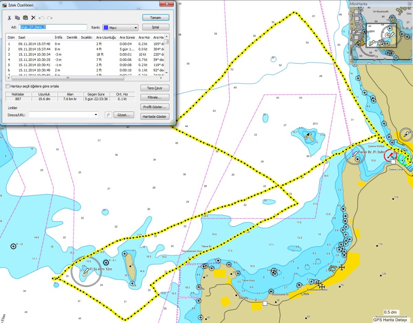The image size is (413, 323).
Task: Select track point row 5 at 10:30:41
Action: pos(85,65)
